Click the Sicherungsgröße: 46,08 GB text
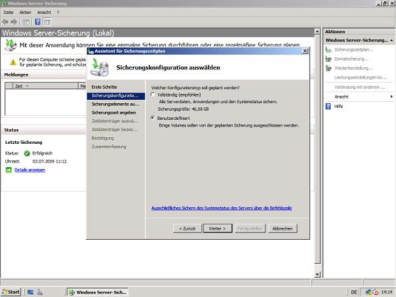This screenshot has width=396, height=297. 183,109
